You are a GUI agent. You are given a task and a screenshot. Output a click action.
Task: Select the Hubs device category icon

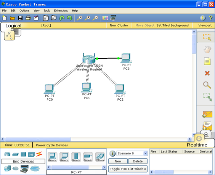23,154
